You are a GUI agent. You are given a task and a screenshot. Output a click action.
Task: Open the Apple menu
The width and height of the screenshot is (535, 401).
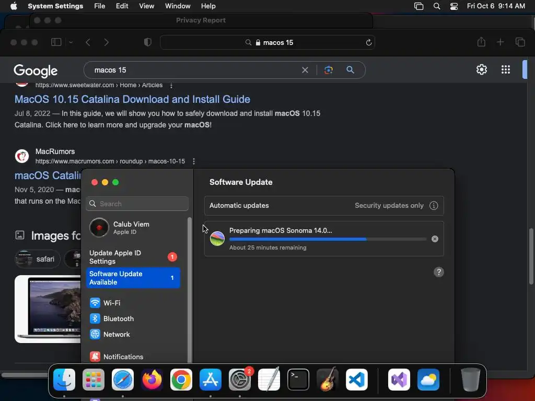(x=14, y=6)
